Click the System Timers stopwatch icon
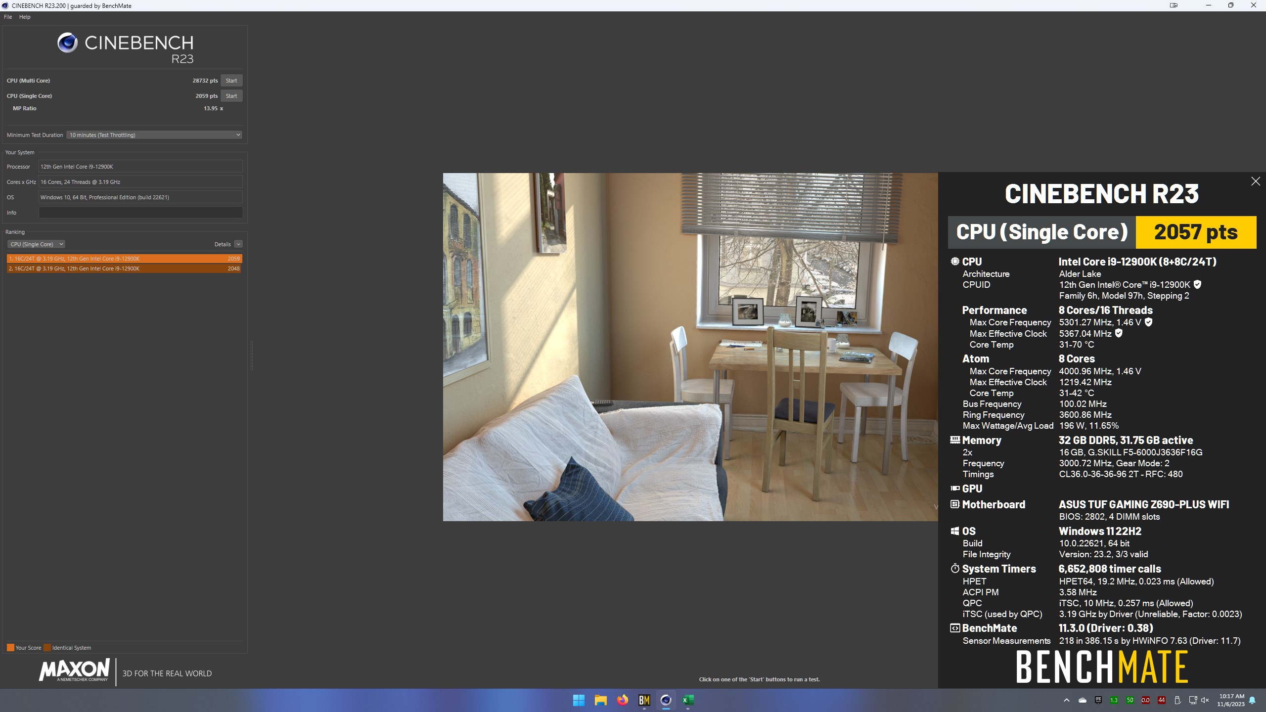 point(955,569)
